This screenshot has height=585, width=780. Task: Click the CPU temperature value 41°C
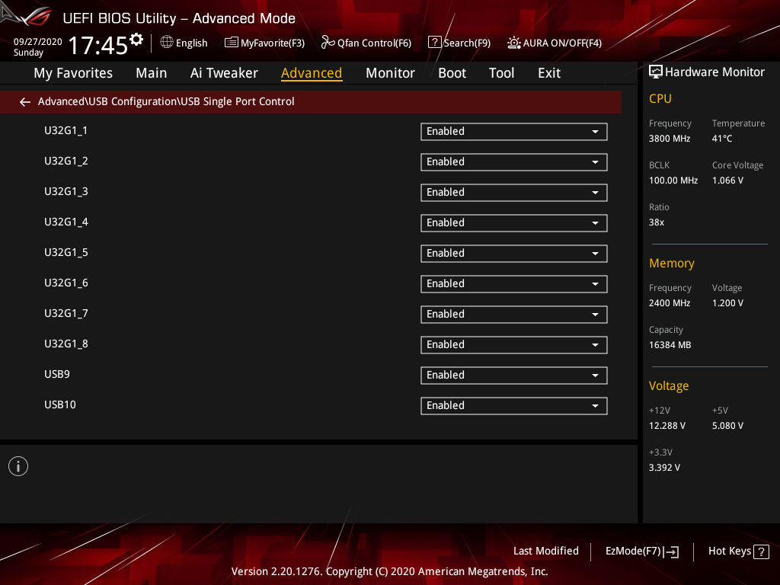(722, 139)
